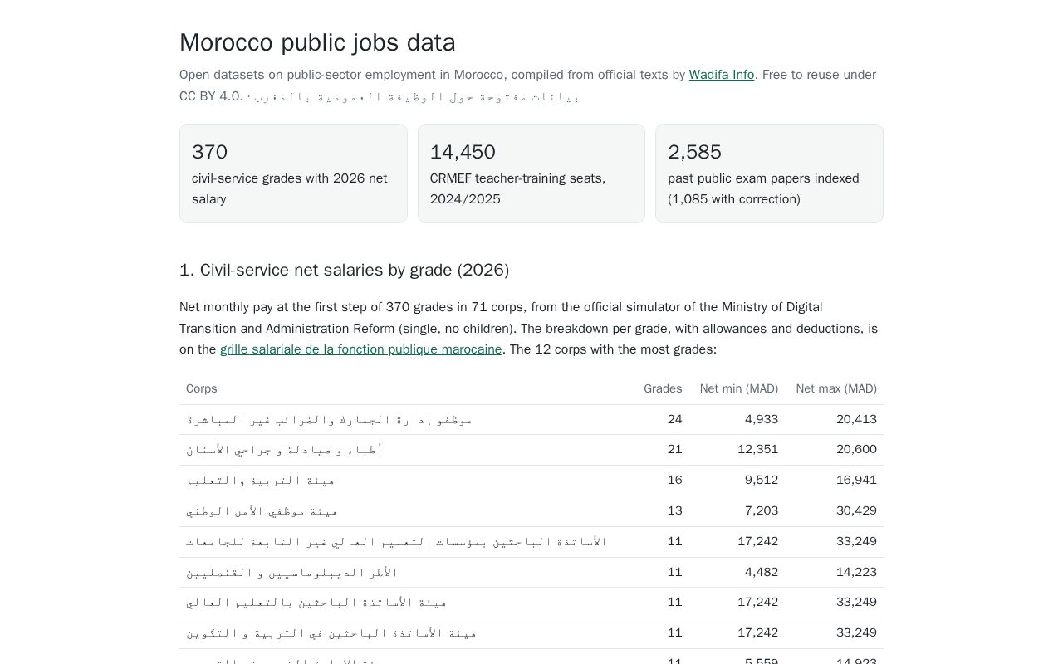Click the section heading 'Civil-service net salaries by grade (2026)'
This screenshot has height=664, width=1063.
point(344,270)
